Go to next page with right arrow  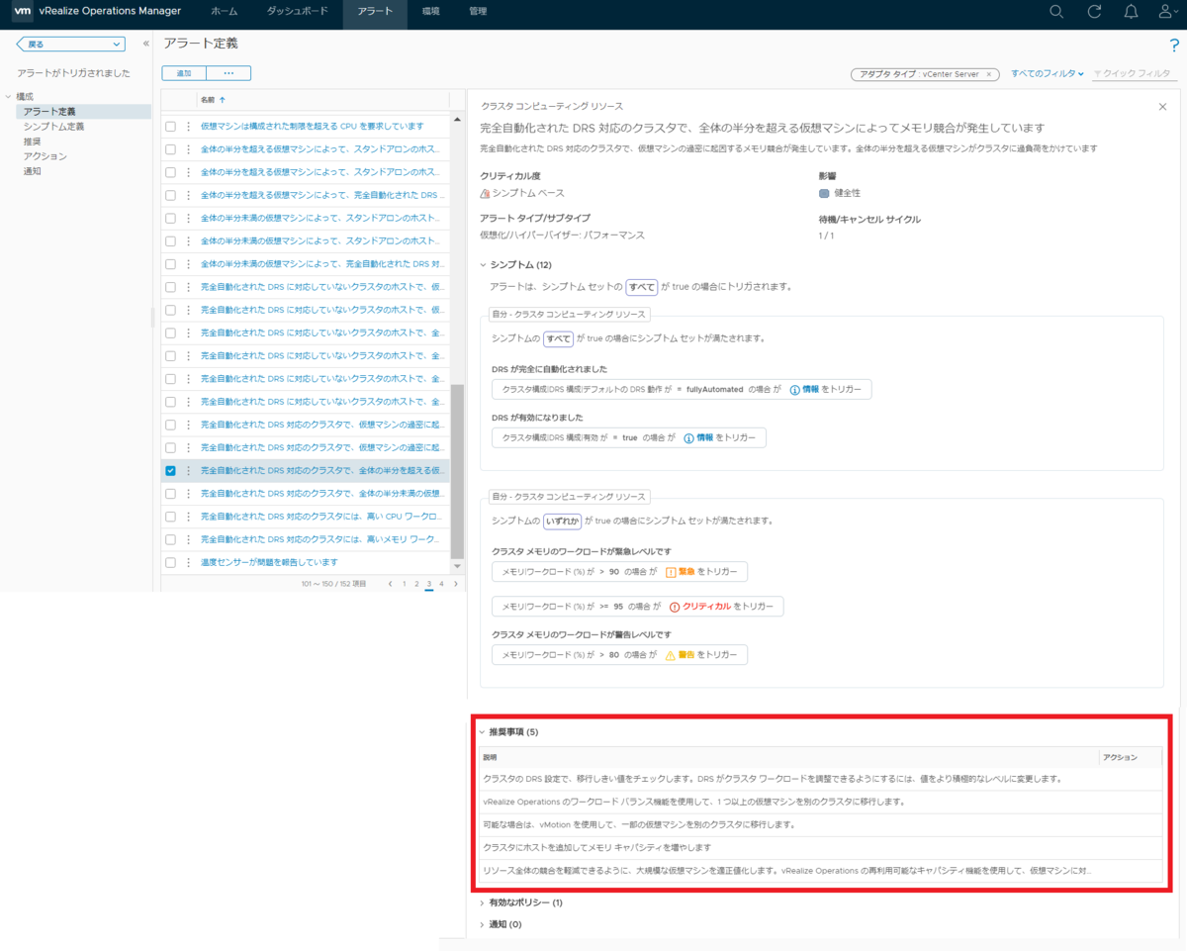pos(455,584)
